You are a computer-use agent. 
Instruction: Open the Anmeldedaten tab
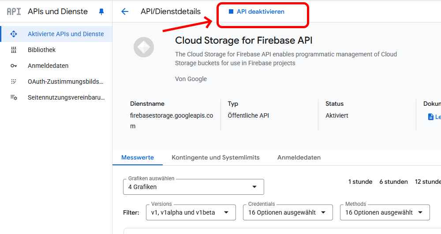click(x=299, y=157)
